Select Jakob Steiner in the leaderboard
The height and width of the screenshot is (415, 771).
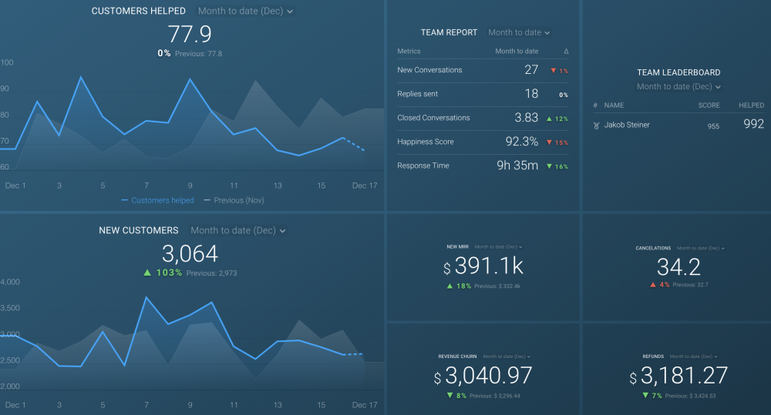627,126
